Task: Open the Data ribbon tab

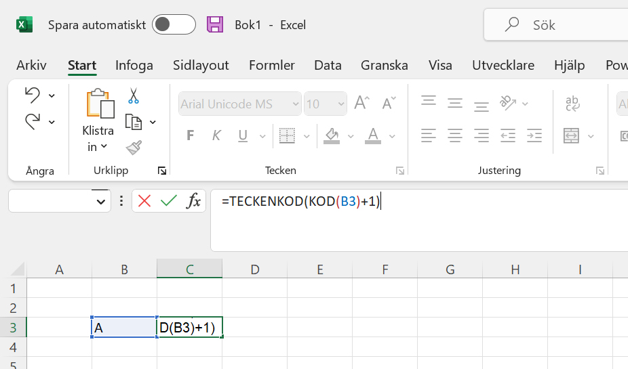Action: [x=328, y=65]
